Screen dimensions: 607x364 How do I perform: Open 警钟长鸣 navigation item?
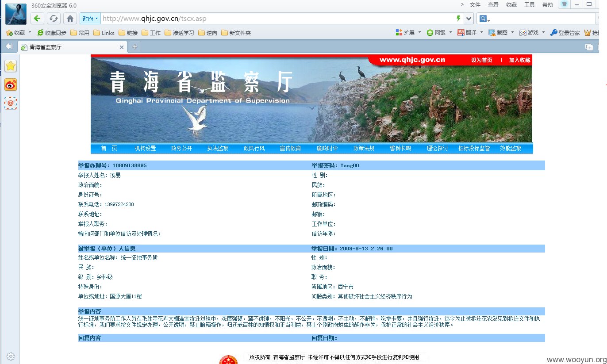(x=401, y=148)
